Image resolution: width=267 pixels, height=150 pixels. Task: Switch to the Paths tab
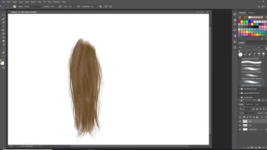click(257, 104)
